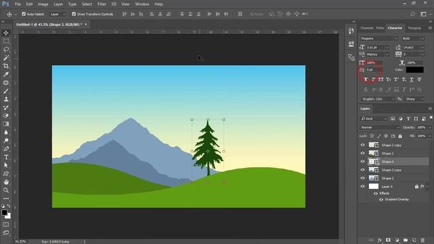This screenshot has width=434, height=244.
Task: Open the Filter menu
Action: [102, 4]
